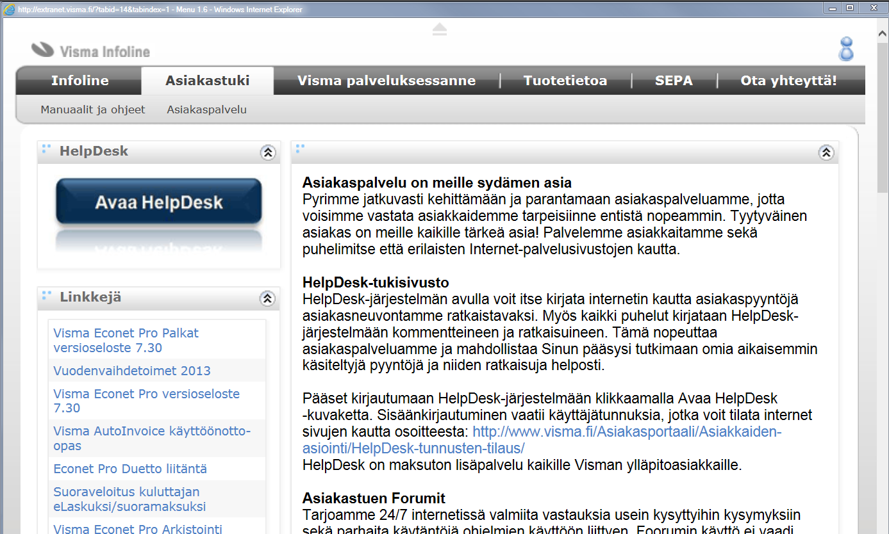Open Vuodenvaihdetoimet 2013 link
889x534 pixels.
click(132, 371)
